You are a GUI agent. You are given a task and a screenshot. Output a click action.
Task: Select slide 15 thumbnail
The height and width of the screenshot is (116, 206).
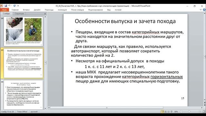coord(23,63)
